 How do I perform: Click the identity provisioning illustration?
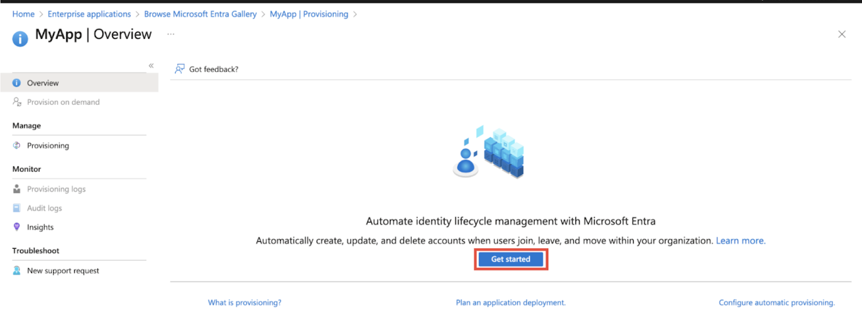489,152
